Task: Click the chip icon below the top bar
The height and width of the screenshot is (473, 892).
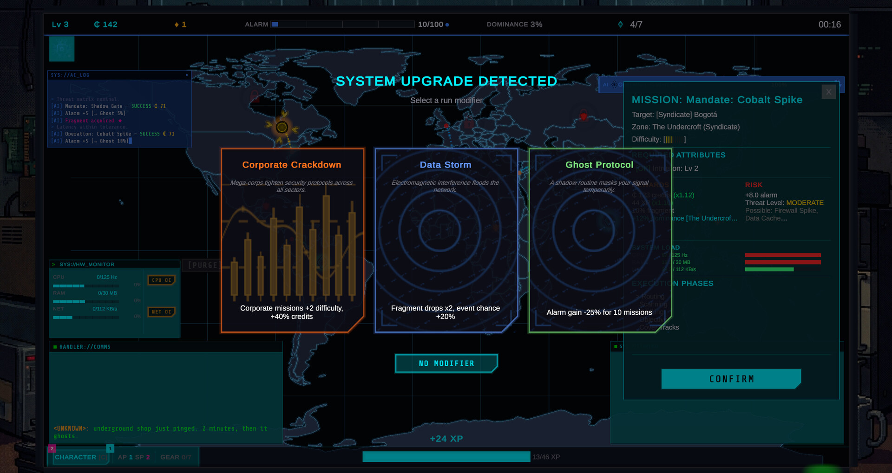Action: tap(62, 49)
